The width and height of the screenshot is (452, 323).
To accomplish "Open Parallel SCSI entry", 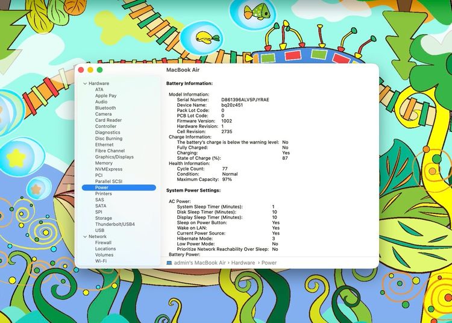I will pos(108,181).
